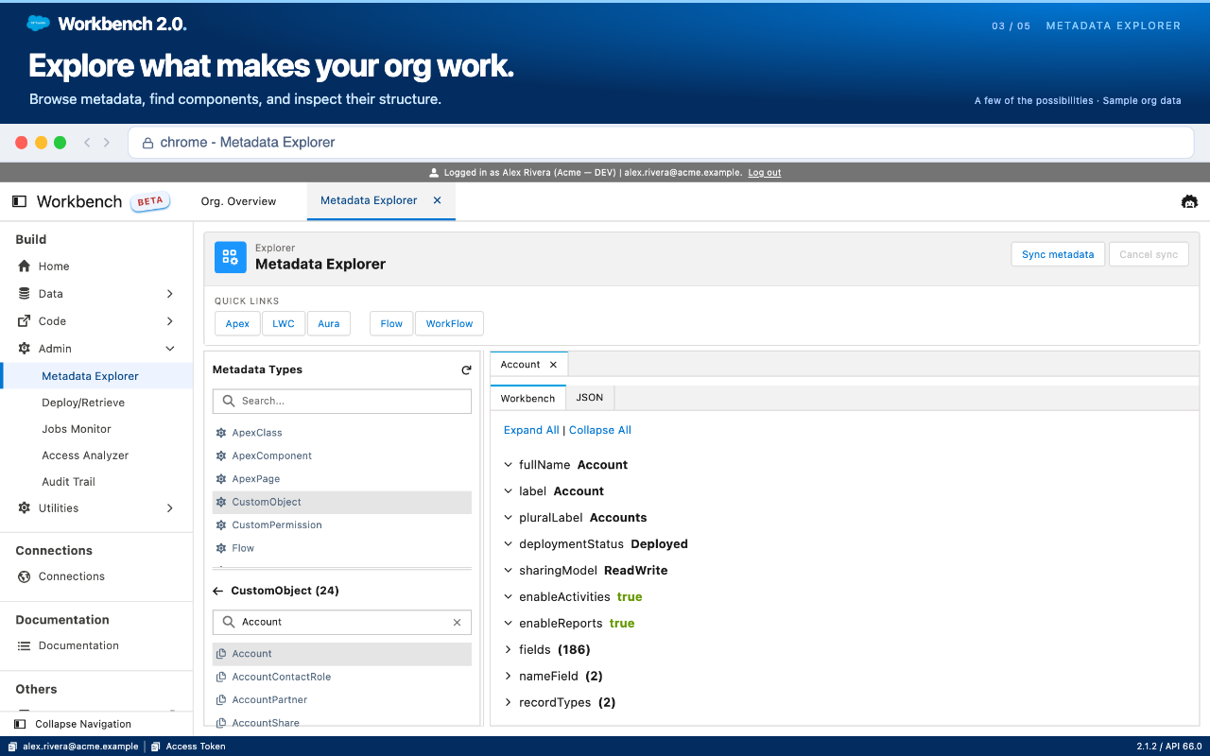
Task: Collapse the fullName Account row
Action: click(509, 465)
